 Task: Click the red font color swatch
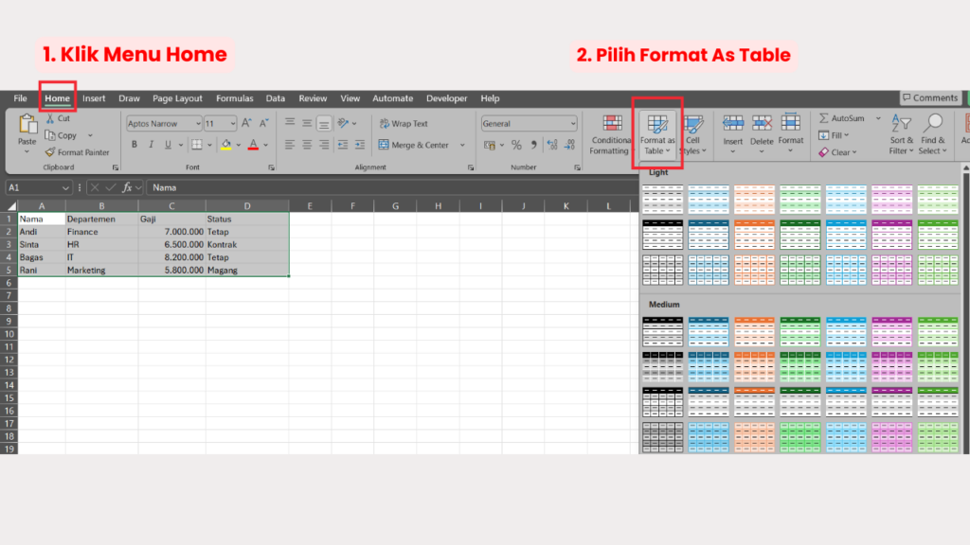(252, 145)
